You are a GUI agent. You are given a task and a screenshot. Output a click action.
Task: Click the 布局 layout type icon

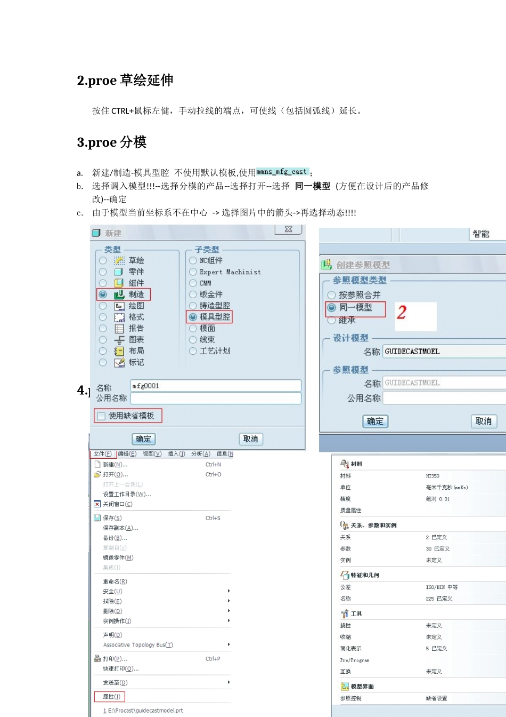point(119,351)
